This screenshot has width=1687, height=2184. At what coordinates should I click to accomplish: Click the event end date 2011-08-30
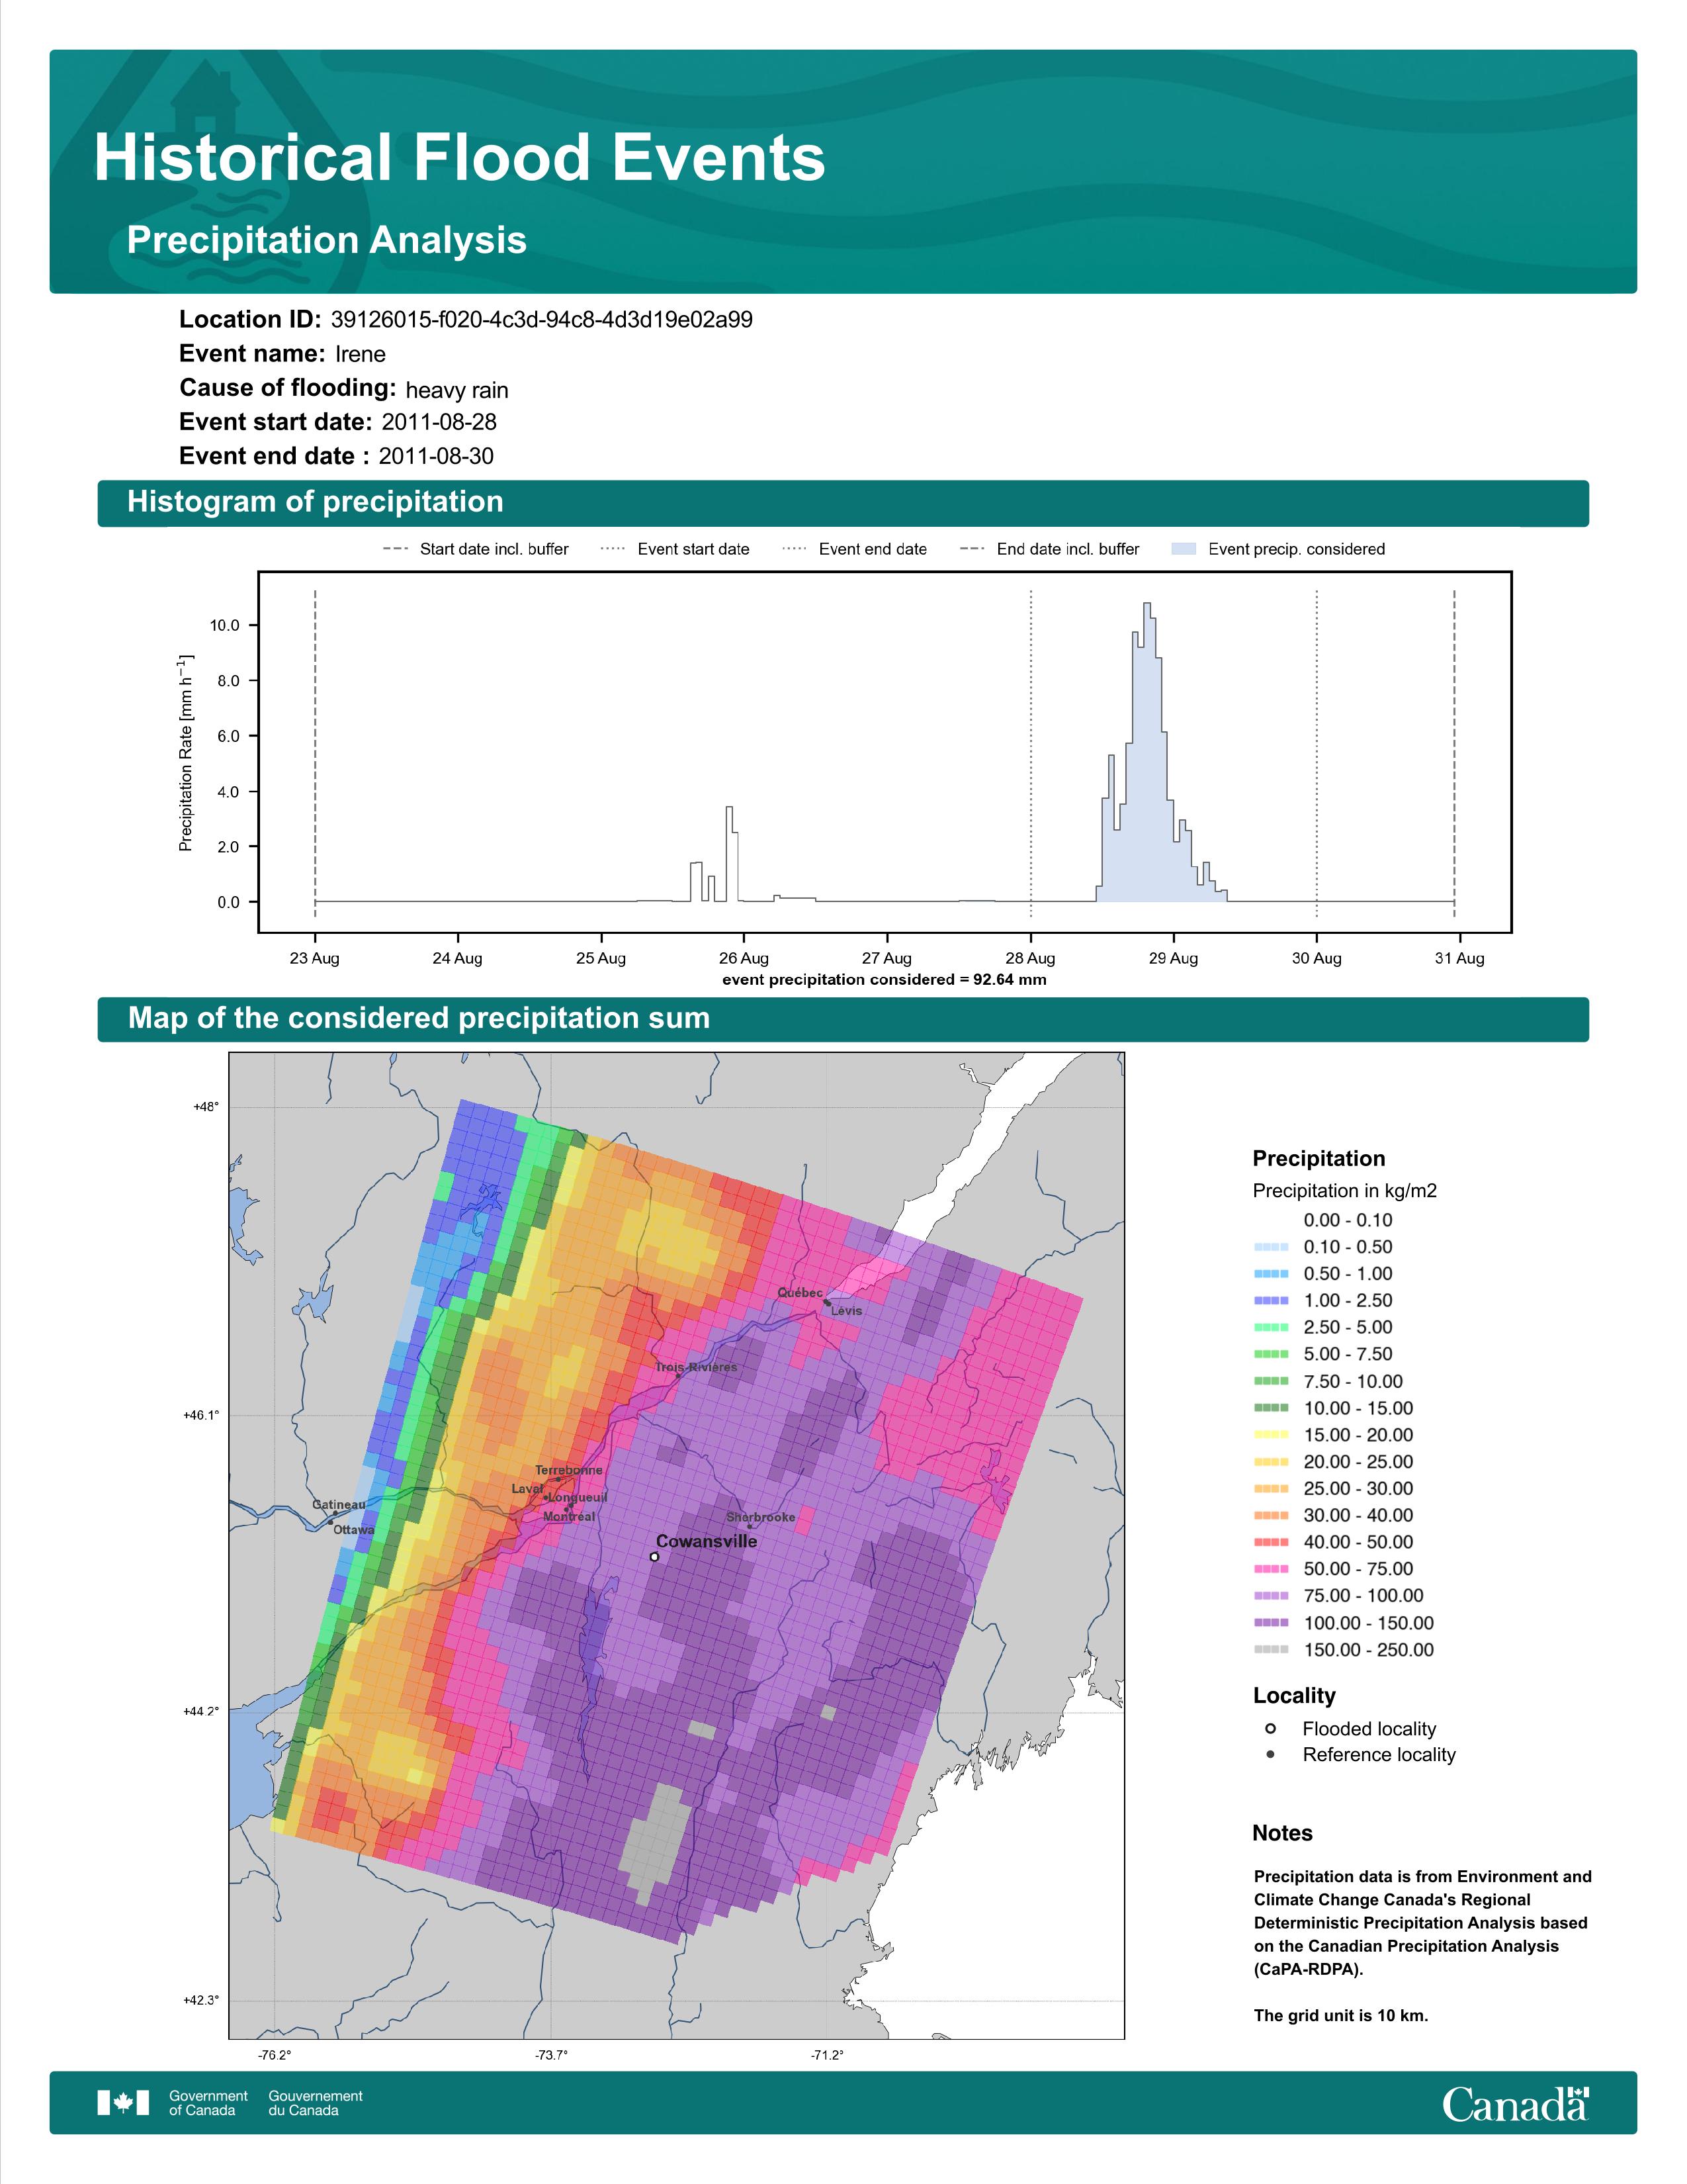point(436,456)
